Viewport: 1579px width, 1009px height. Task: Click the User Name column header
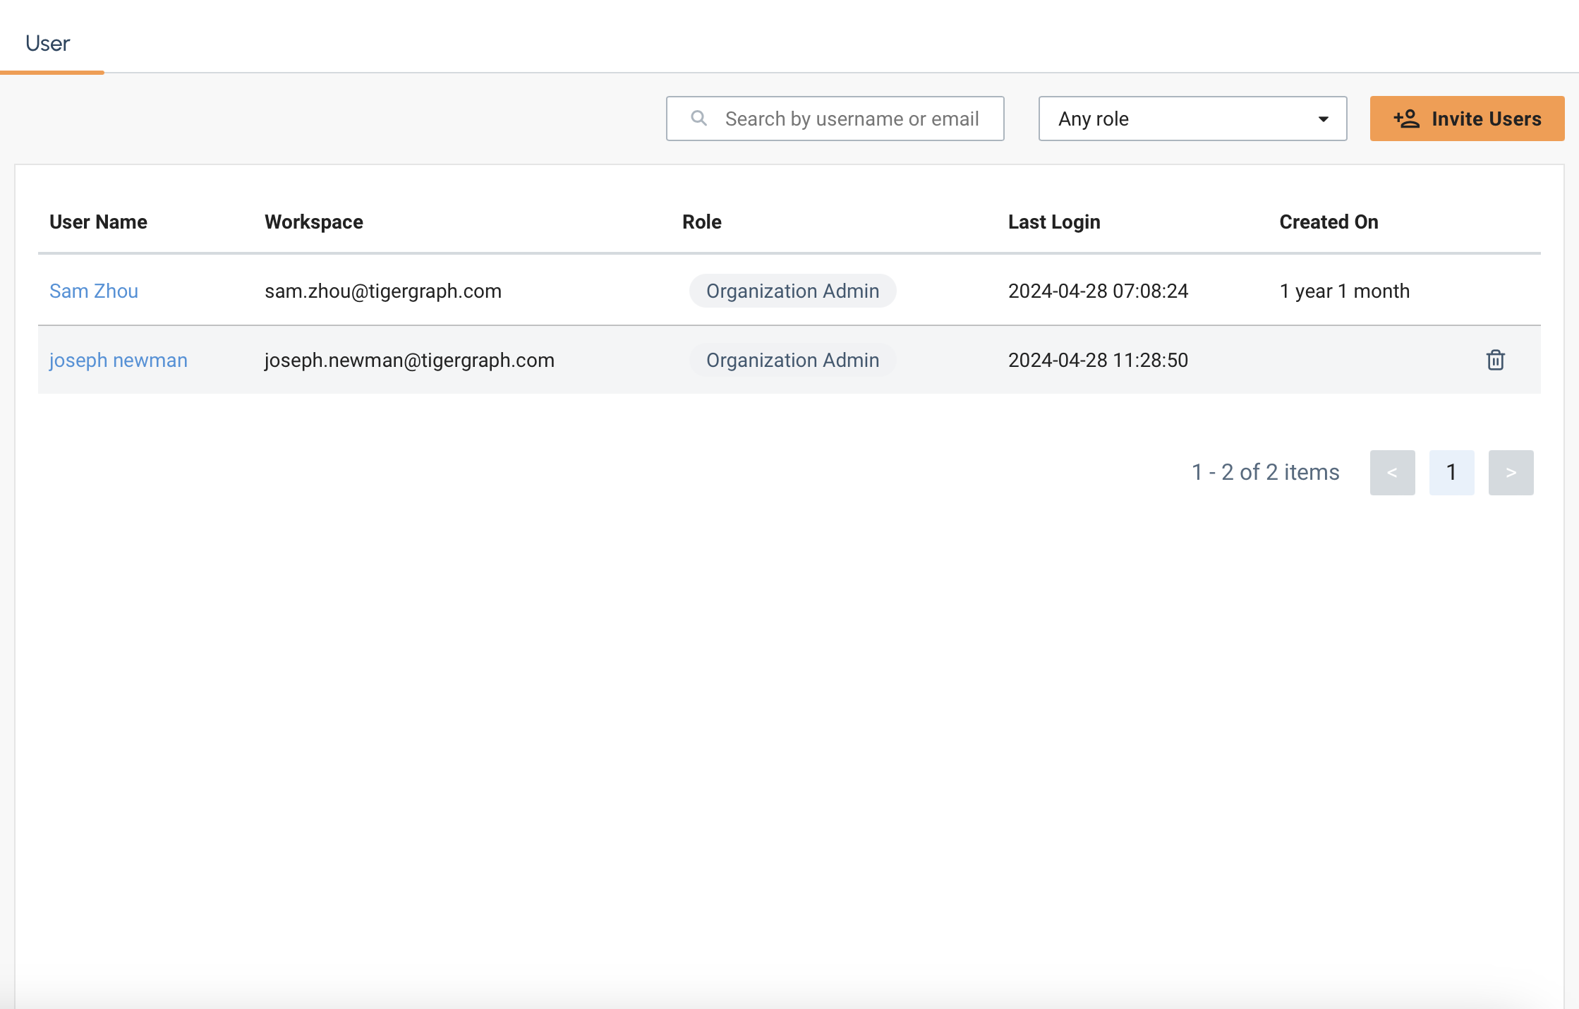98,222
